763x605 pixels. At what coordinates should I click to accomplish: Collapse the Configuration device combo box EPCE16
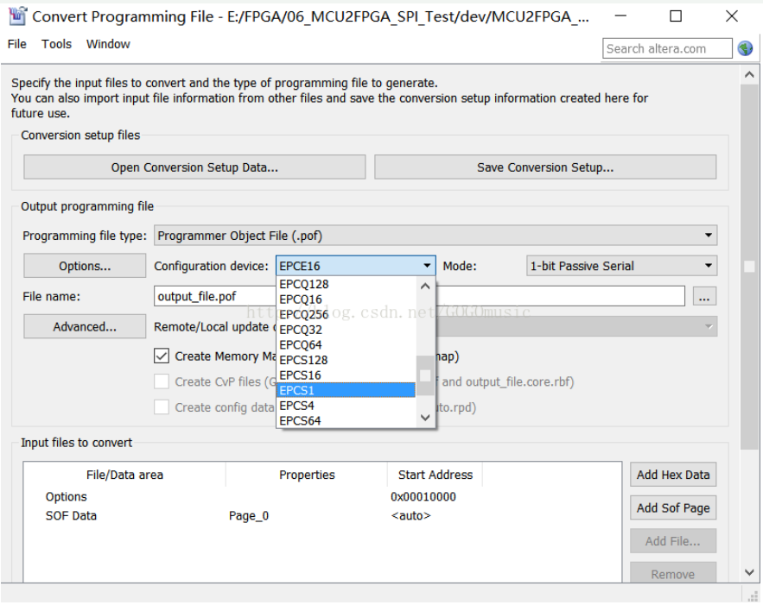tap(356, 266)
